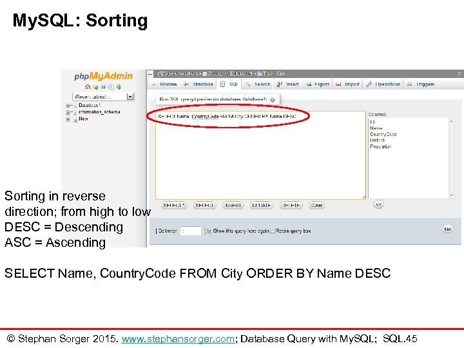464x348 pixels.
Task: Expand the Database1 tree node
Action: click(68, 106)
